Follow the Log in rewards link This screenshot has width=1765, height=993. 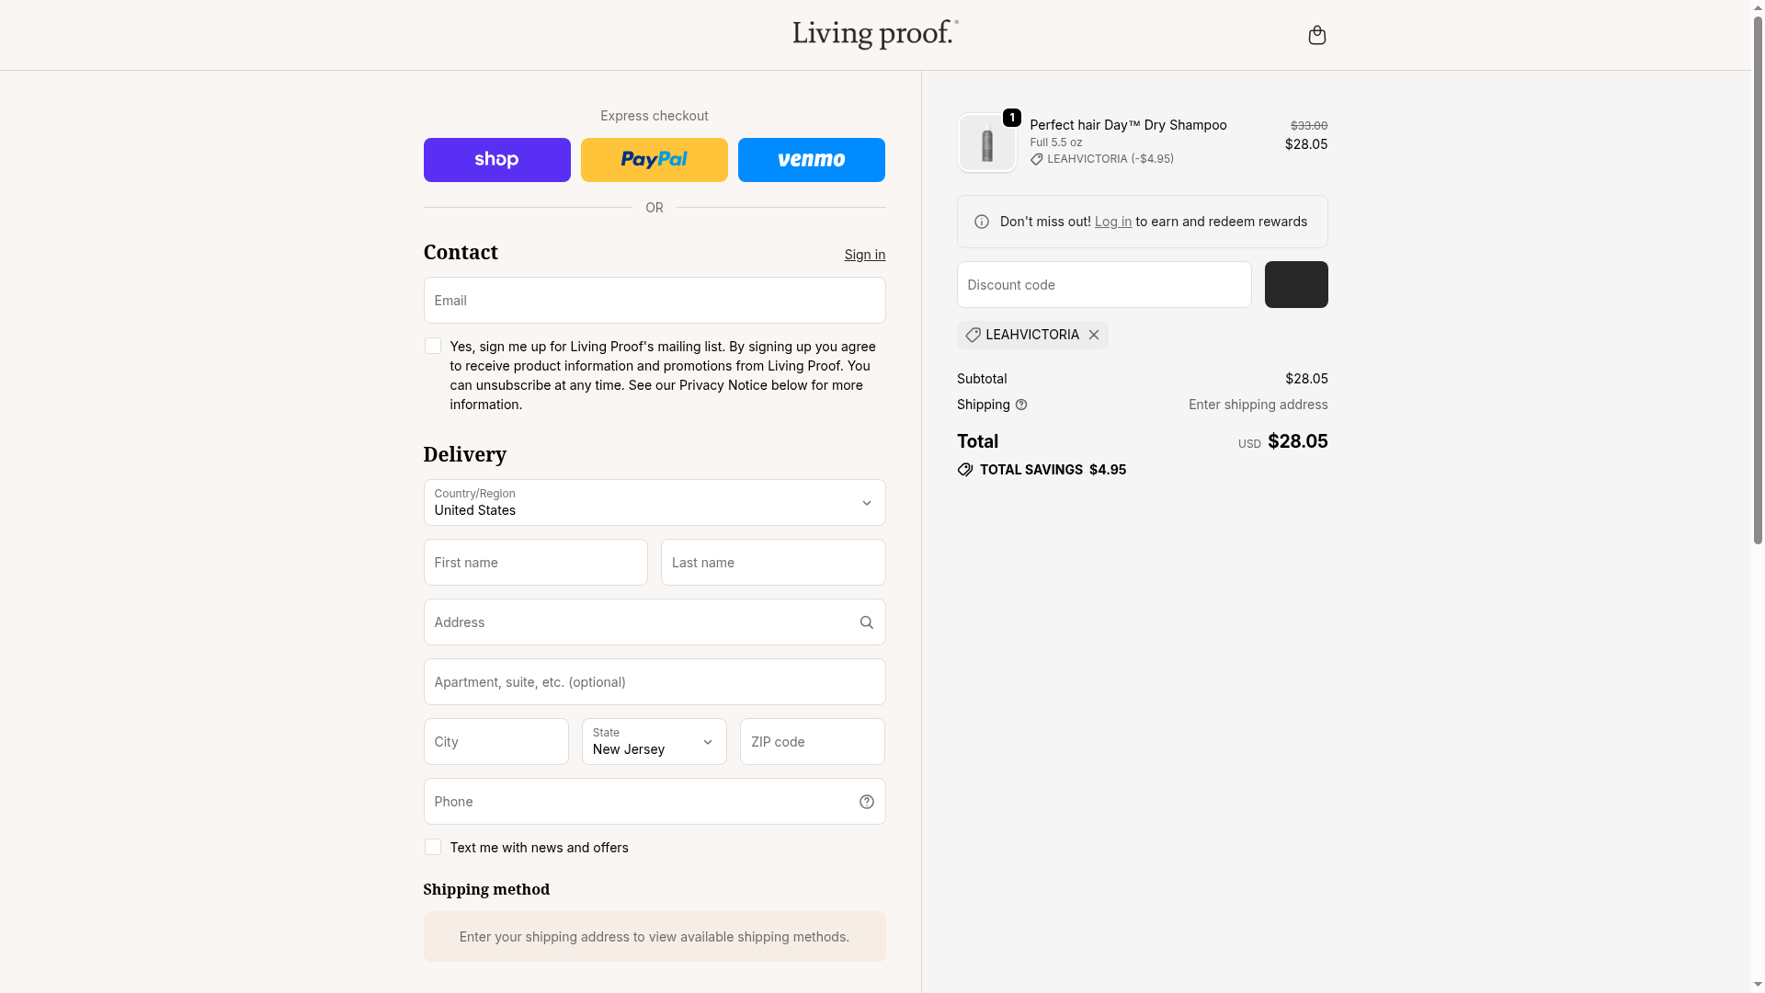click(1112, 222)
